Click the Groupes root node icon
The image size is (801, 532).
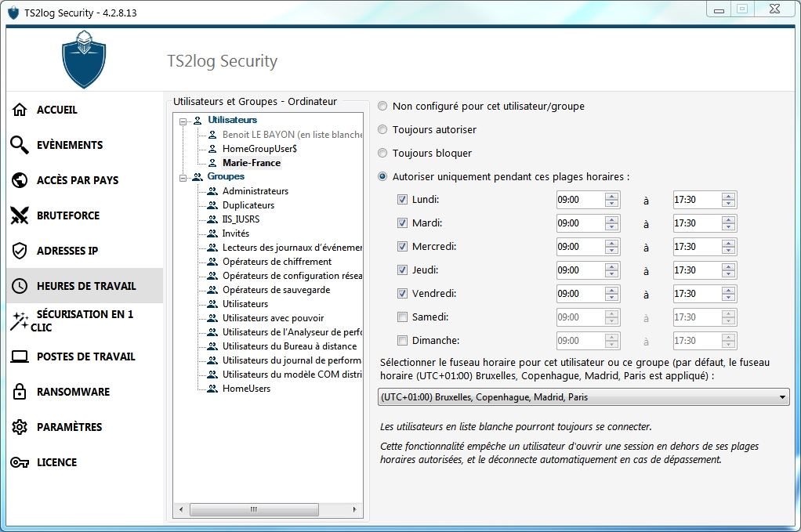tap(198, 176)
